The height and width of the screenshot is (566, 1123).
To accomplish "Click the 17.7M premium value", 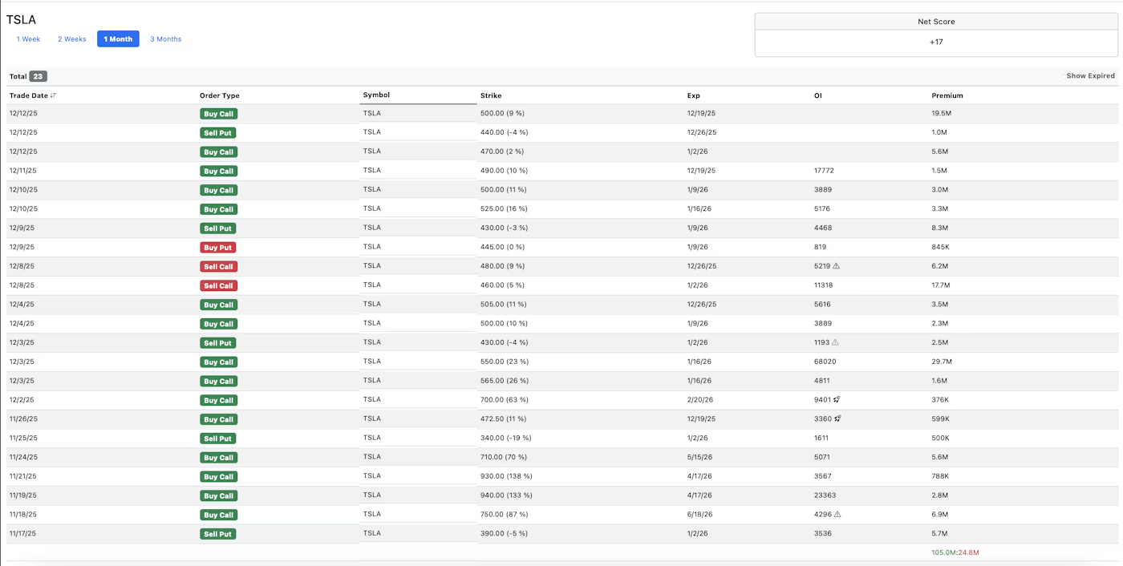I will pos(942,285).
